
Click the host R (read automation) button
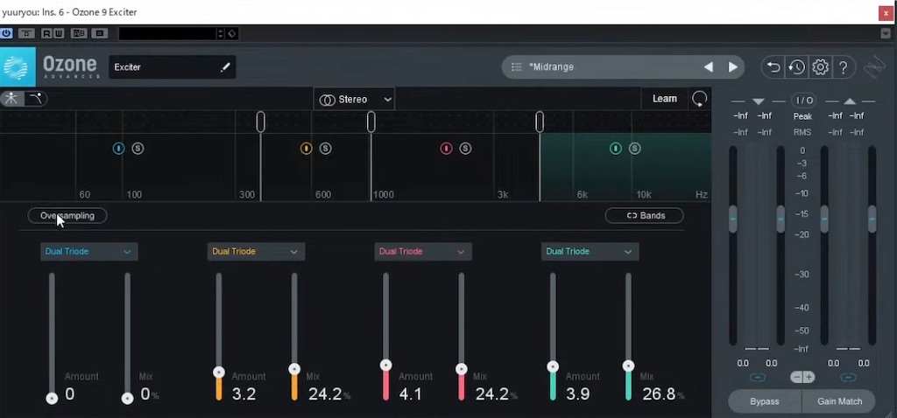pos(47,33)
